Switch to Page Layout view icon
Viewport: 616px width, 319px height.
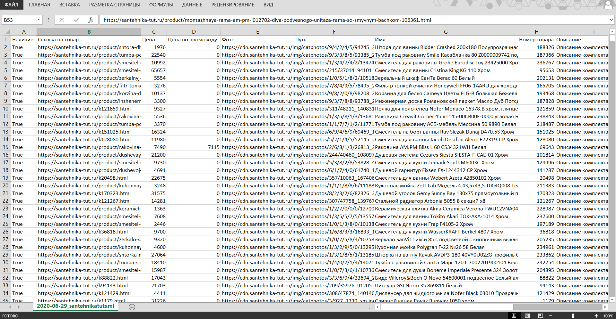tap(527, 316)
